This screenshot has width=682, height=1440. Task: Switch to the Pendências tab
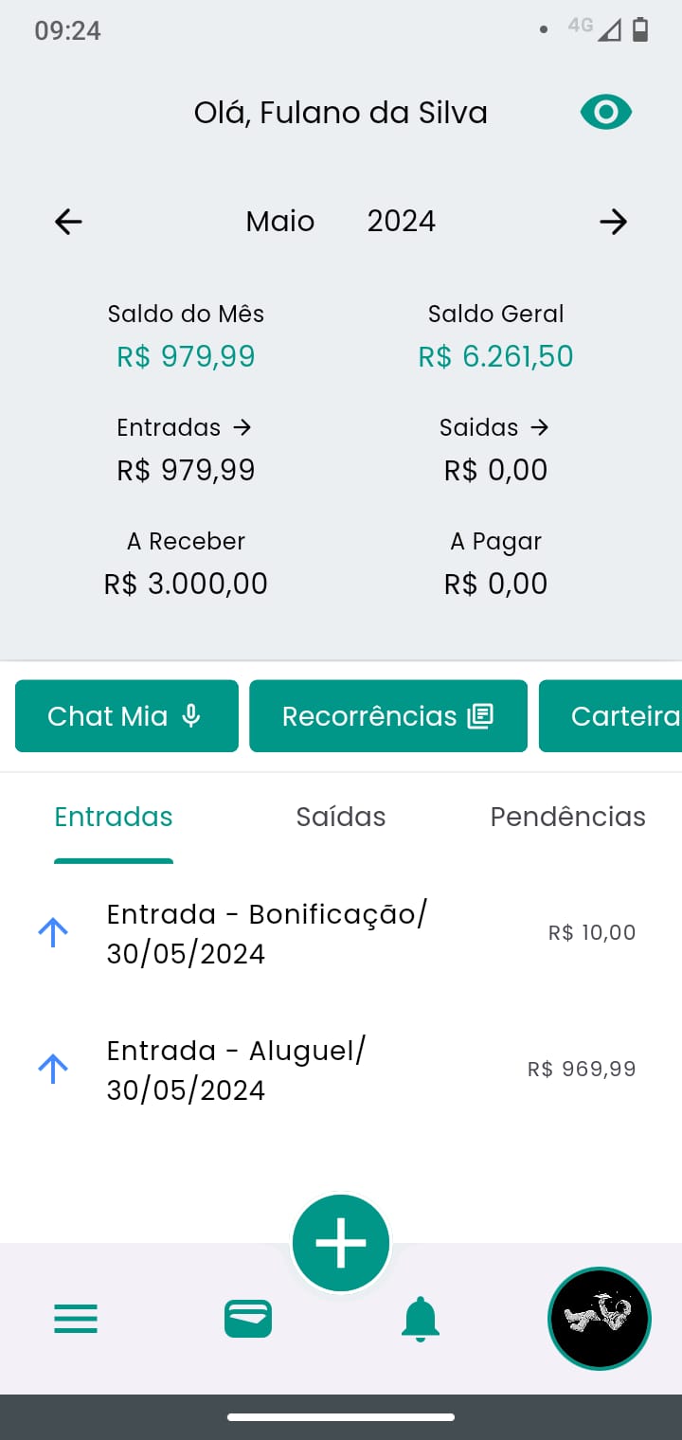(567, 817)
